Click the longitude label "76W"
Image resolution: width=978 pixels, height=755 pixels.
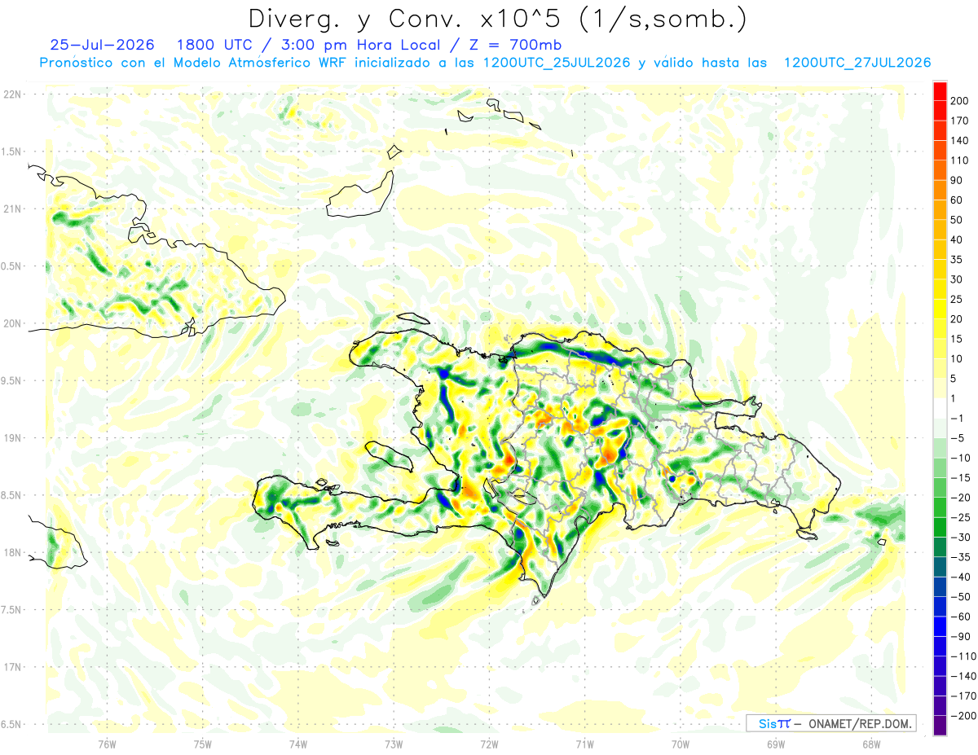tap(108, 744)
